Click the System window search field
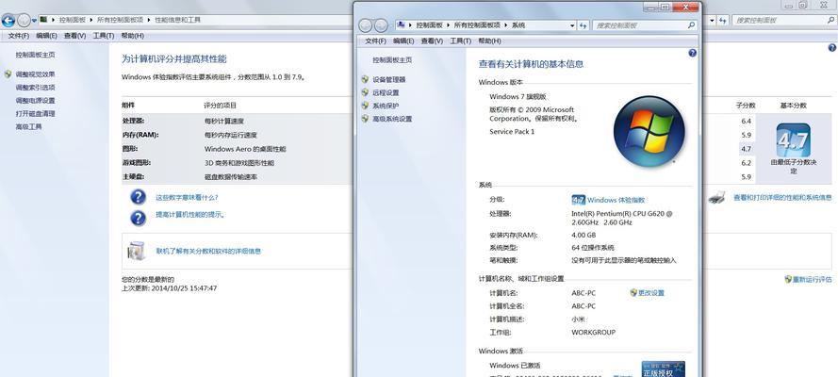Screen dimensions: 838x377 tap(645, 25)
